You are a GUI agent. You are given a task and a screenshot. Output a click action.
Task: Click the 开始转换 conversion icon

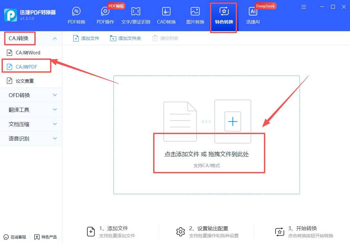[279, 231]
